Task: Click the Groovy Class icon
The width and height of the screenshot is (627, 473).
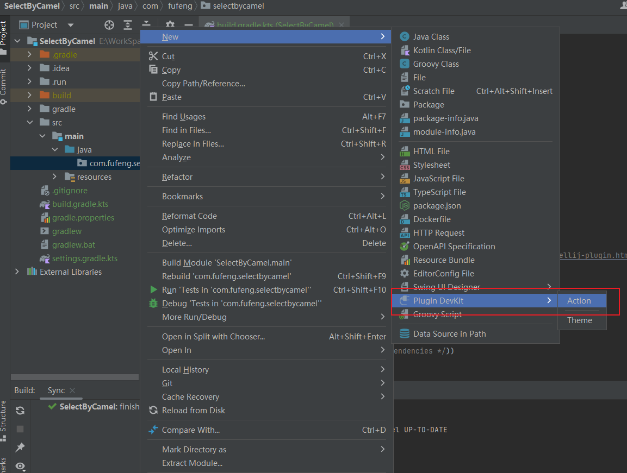Action: click(x=405, y=64)
